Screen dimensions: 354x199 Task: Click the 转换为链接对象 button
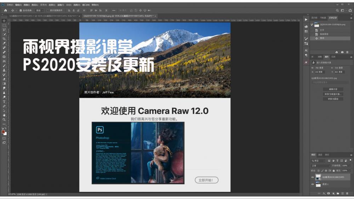[333, 94]
